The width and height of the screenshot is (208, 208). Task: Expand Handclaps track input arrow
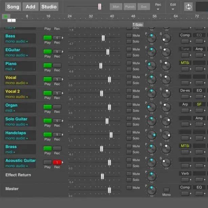click(x=62, y=134)
